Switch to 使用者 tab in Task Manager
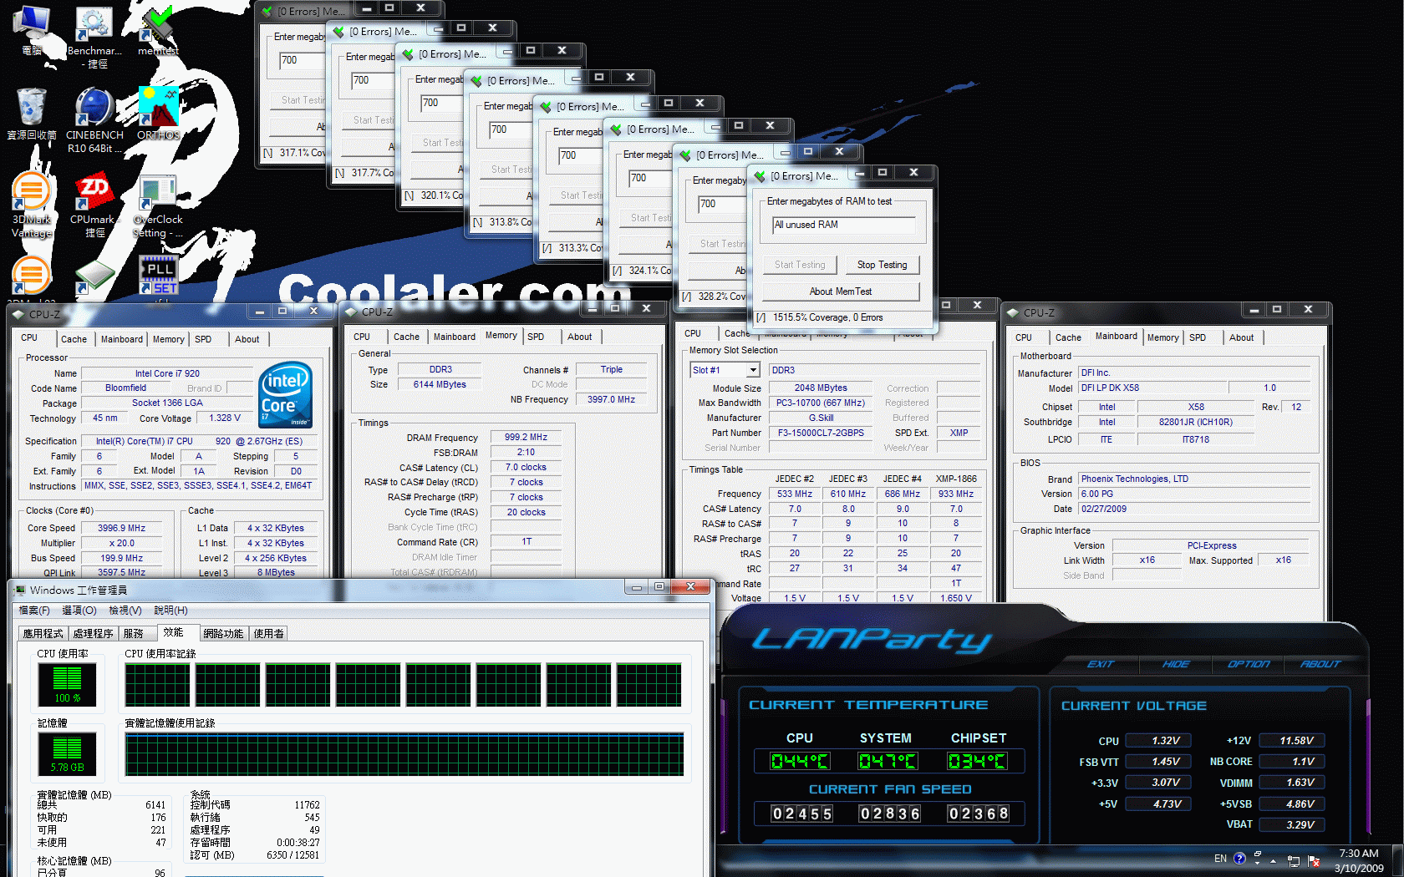 (x=268, y=634)
